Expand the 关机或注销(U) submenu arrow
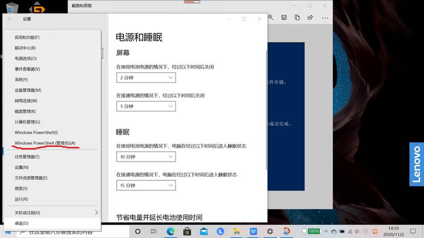Viewport: 424px width, 238px height. (x=96, y=213)
